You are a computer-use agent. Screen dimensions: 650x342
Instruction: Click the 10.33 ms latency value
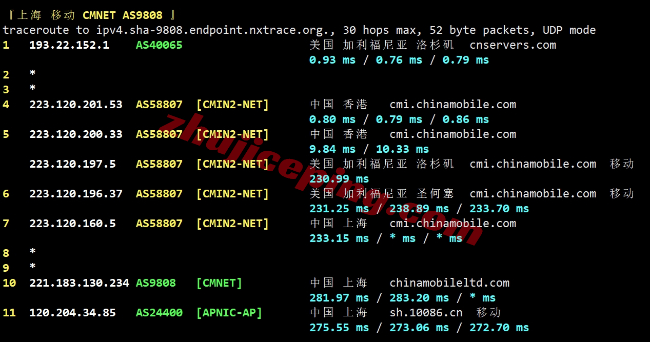(403, 149)
